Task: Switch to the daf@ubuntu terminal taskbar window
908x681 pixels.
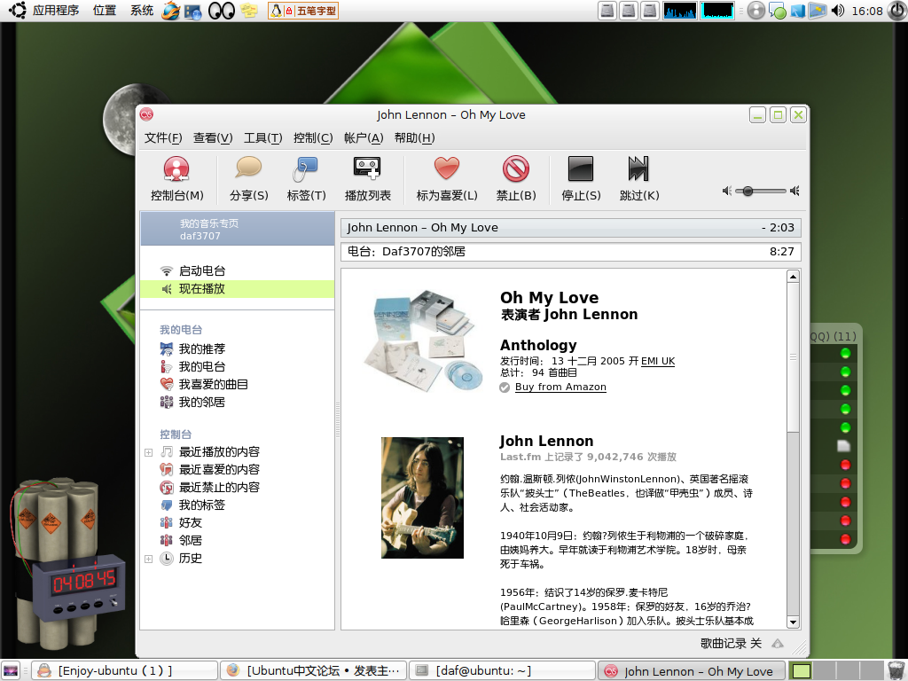Action: 503,670
